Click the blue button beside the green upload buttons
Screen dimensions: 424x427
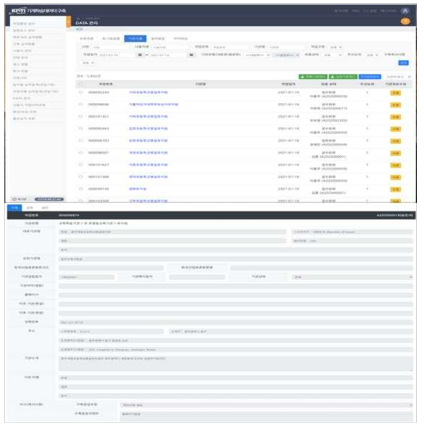[370, 77]
